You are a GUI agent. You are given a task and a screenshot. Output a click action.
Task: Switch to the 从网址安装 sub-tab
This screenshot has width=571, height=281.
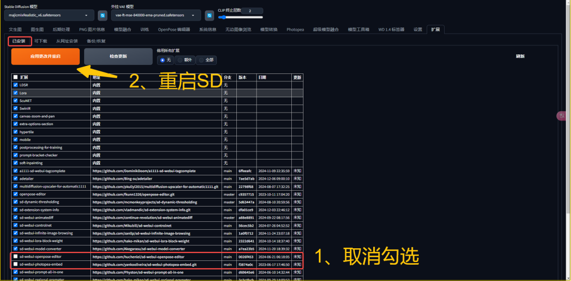[x=67, y=41]
